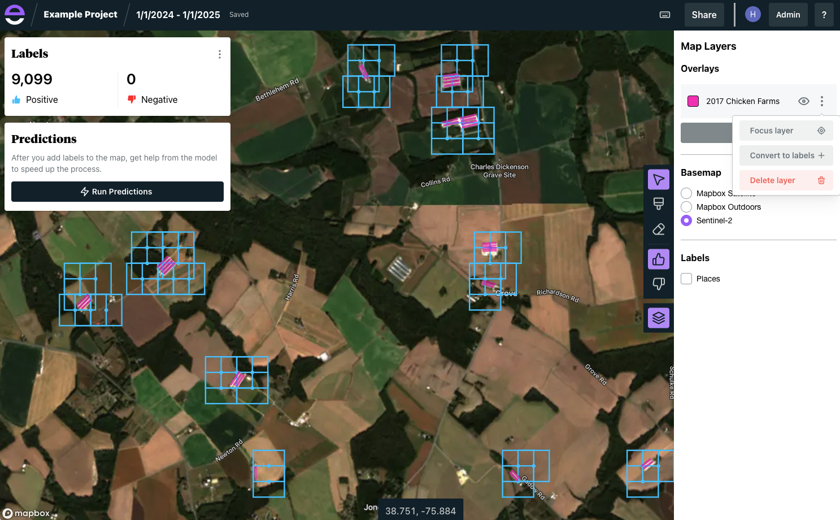Select the Sentinel-2 basemap option
Image resolution: width=840 pixels, height=520 pixels.
pyautogui.click(x=686, y=220)
